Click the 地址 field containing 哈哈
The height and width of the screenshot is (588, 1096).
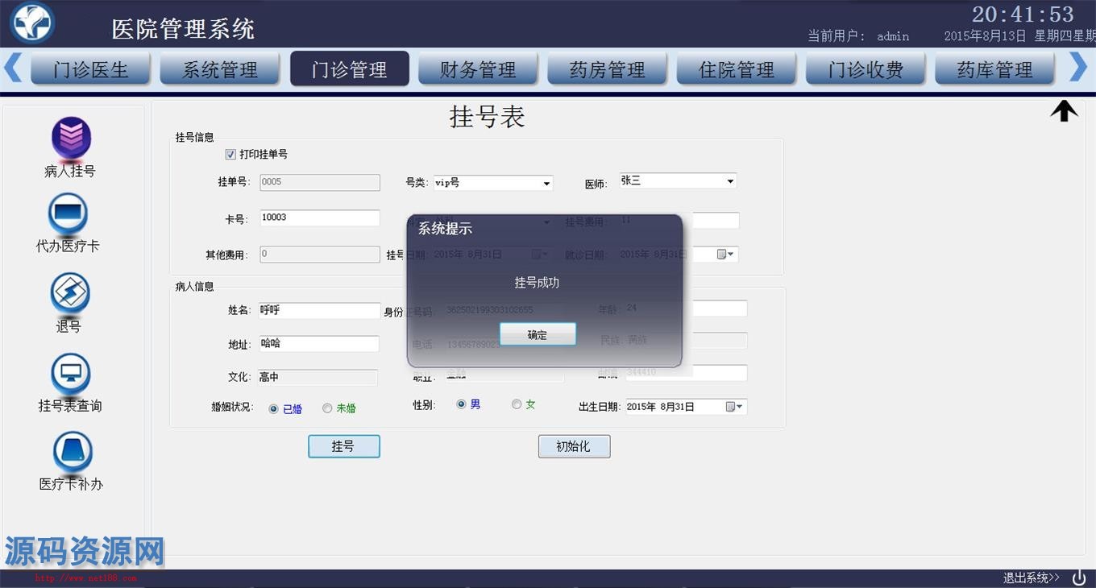pos(319,344)
